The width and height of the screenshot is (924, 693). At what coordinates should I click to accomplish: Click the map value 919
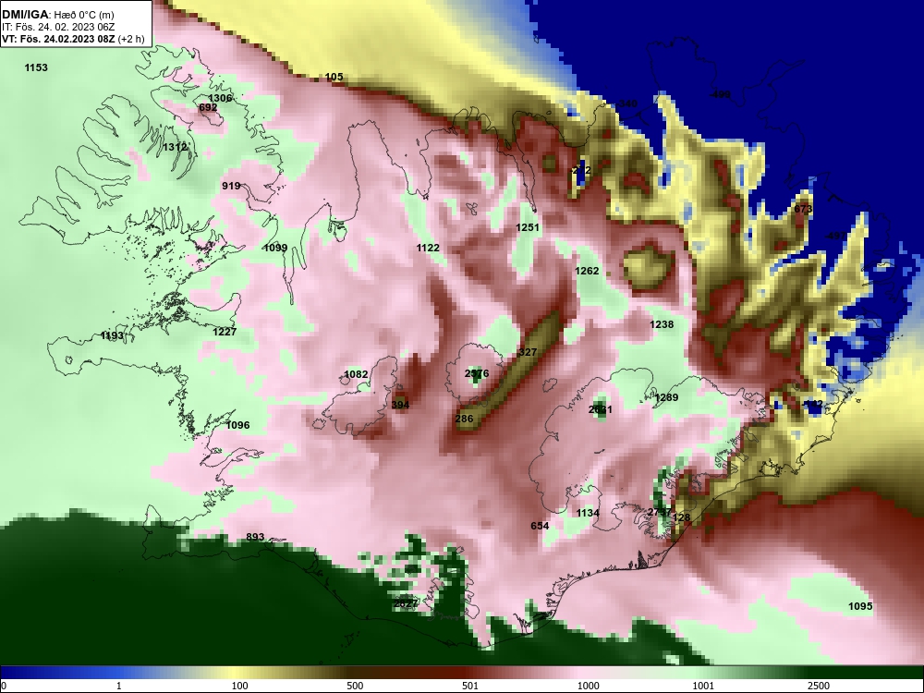pos(231,186)
